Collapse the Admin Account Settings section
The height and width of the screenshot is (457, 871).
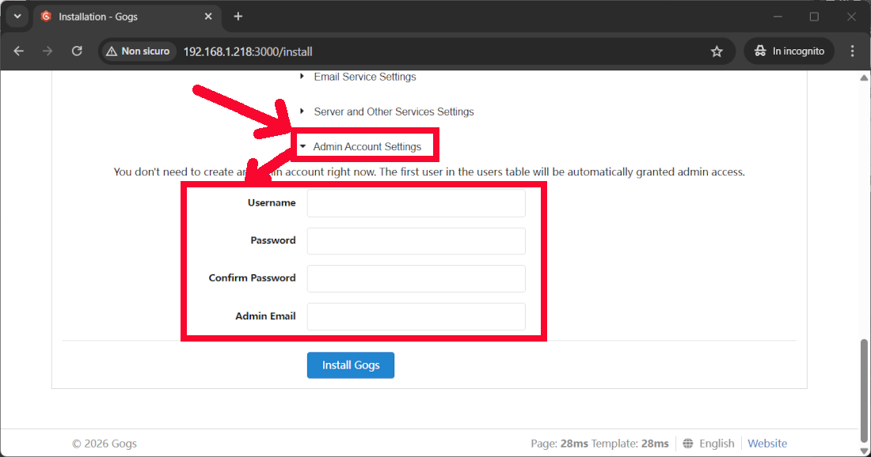(x=367, y=146)
